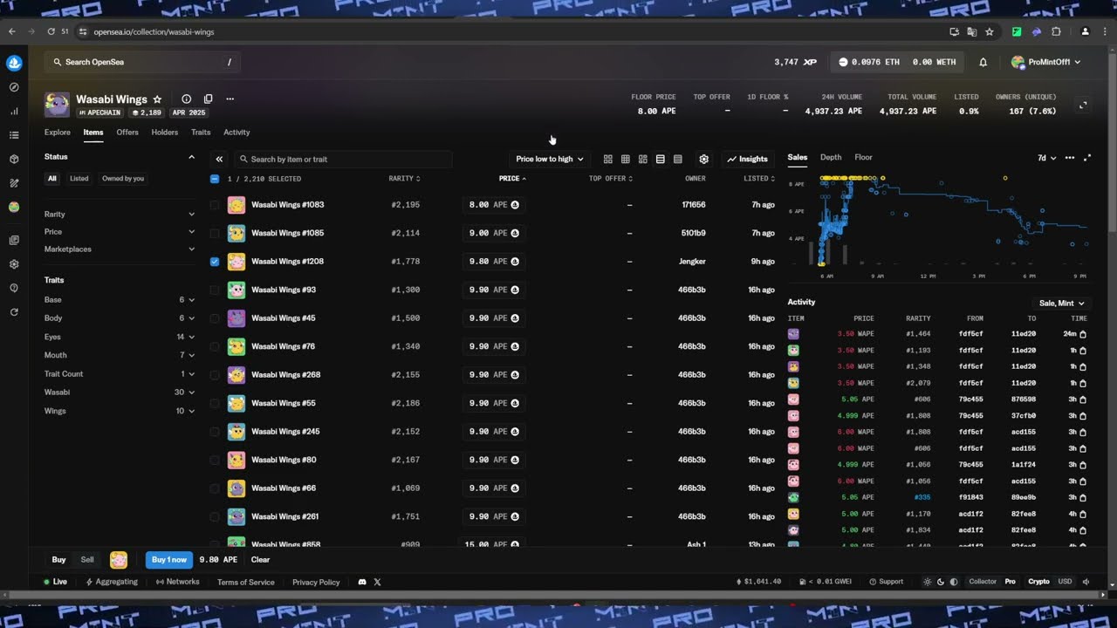Focus the Search by item or trait field
Screen dimensions: 1117x628
pos(343,160)
